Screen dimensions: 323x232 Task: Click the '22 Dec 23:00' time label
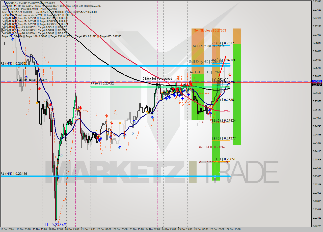point(120,229)
